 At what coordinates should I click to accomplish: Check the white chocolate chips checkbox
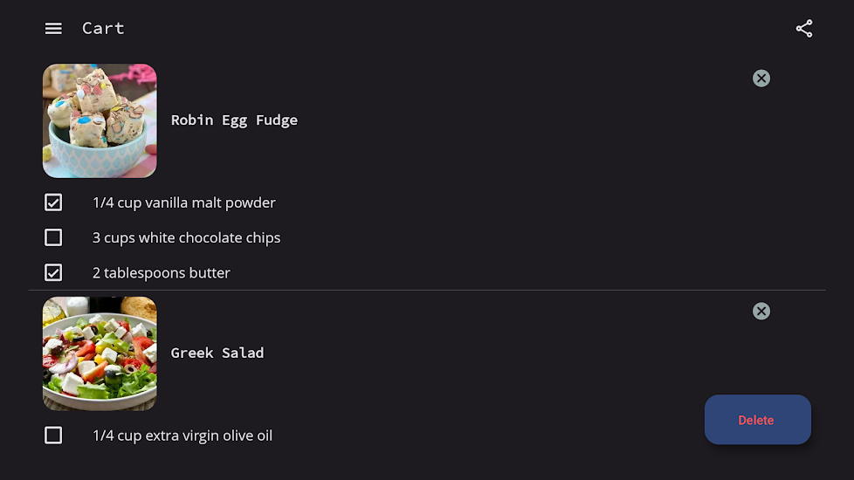[53, 237]
